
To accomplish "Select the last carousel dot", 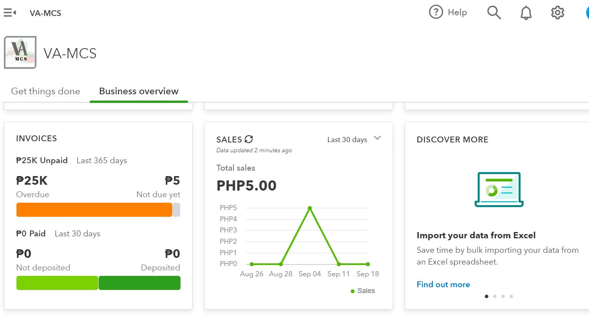I will coord(511,296).
